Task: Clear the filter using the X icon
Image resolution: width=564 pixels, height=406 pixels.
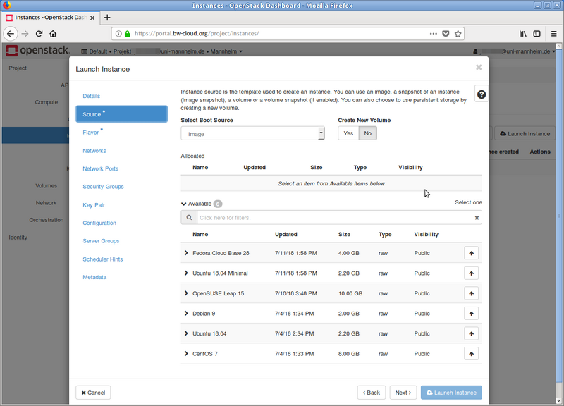Action: tap(477, 217)
